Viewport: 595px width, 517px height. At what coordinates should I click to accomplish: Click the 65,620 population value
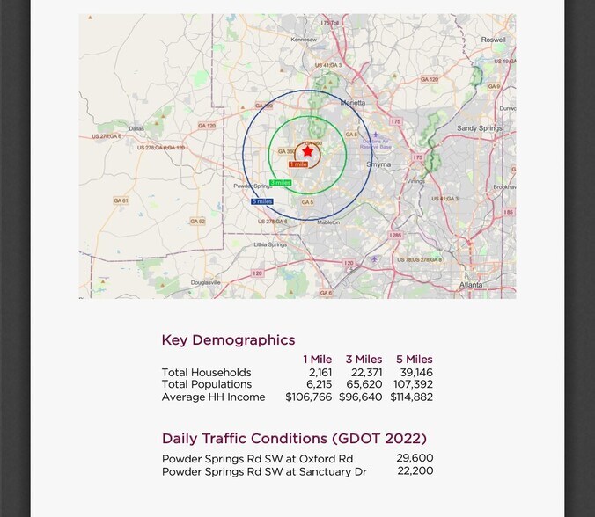point(364,384)
